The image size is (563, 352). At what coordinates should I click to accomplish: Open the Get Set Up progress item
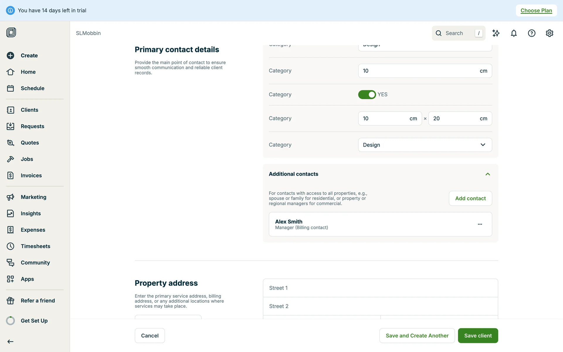34,321
